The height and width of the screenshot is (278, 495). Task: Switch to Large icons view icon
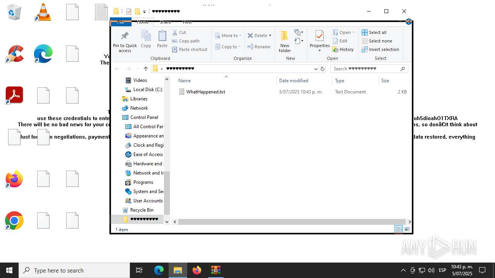pyautogui.click(x=407, y=229)
